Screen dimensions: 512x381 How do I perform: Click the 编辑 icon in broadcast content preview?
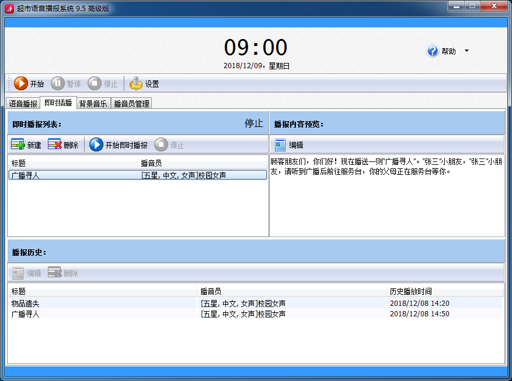click(280, 145)
